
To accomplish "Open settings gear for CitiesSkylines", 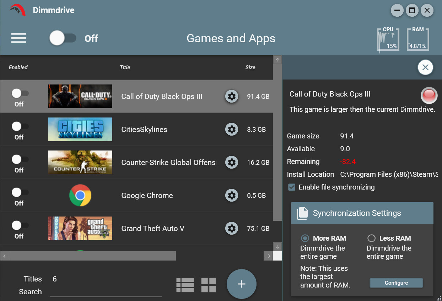I will click(x=231, y=129).
